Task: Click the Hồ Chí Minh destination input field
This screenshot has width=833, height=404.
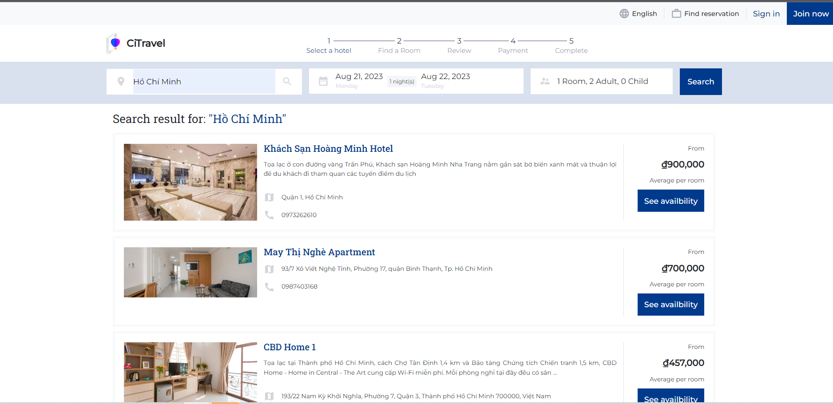Action: (204, 82)
